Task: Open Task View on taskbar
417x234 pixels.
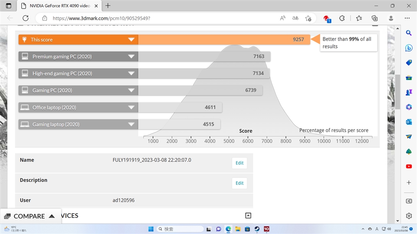Action: pos(209,229)
